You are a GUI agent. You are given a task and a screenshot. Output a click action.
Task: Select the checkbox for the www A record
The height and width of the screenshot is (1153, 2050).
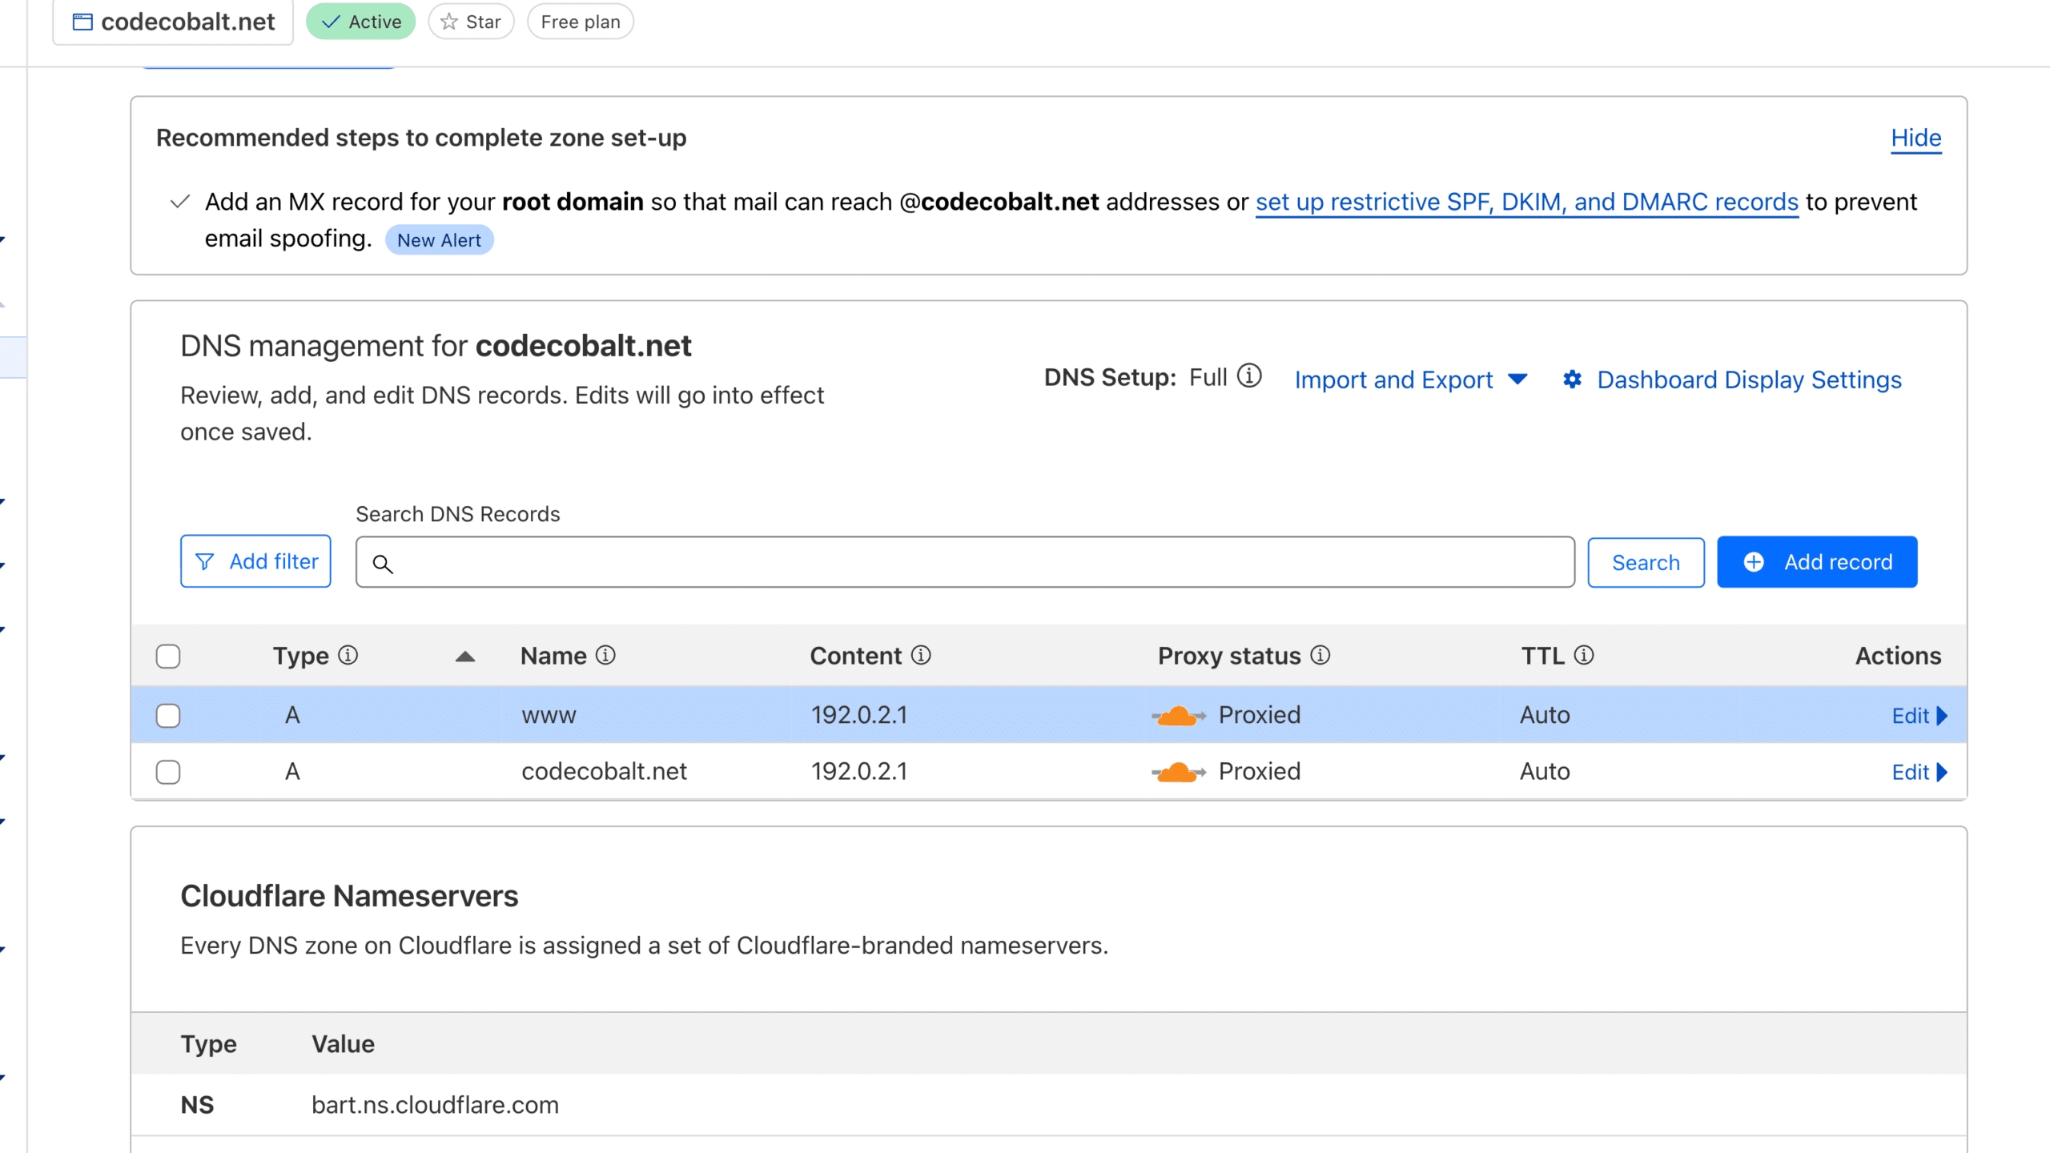coord(168,715)
